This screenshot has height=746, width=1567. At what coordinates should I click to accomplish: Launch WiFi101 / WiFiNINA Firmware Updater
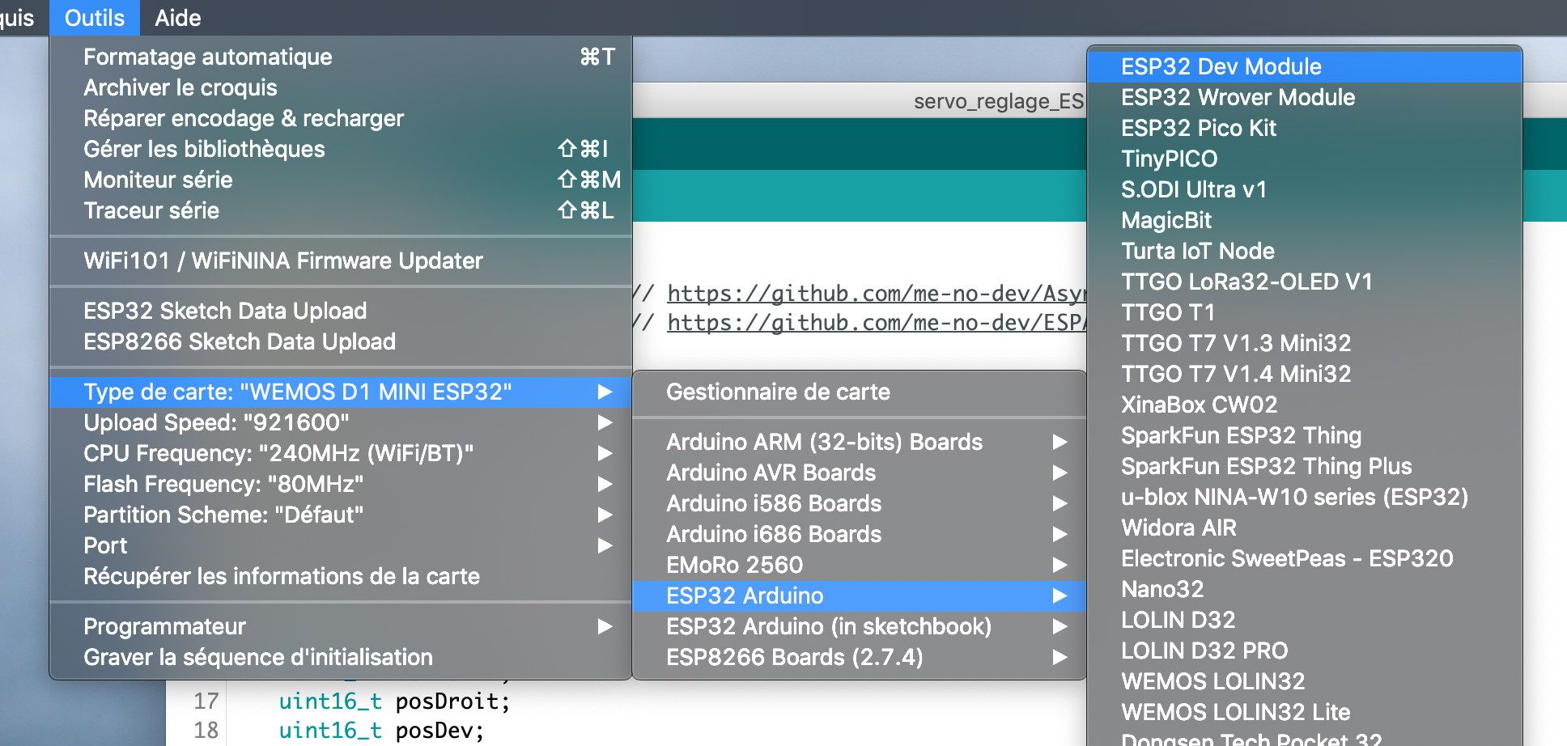341,261
